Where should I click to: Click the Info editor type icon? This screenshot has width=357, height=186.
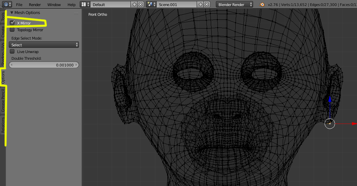tap(6, 4)
